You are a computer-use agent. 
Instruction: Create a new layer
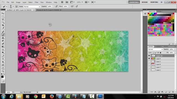169,92
